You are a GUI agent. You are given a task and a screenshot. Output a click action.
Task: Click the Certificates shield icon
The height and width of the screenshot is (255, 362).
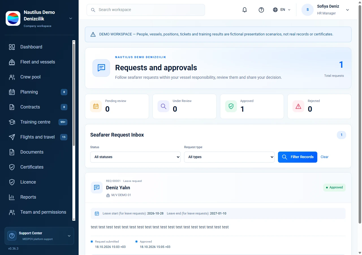(x=12, y=167)
